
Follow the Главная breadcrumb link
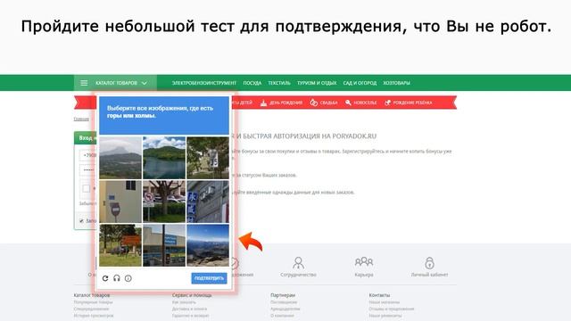coord(81,119)
